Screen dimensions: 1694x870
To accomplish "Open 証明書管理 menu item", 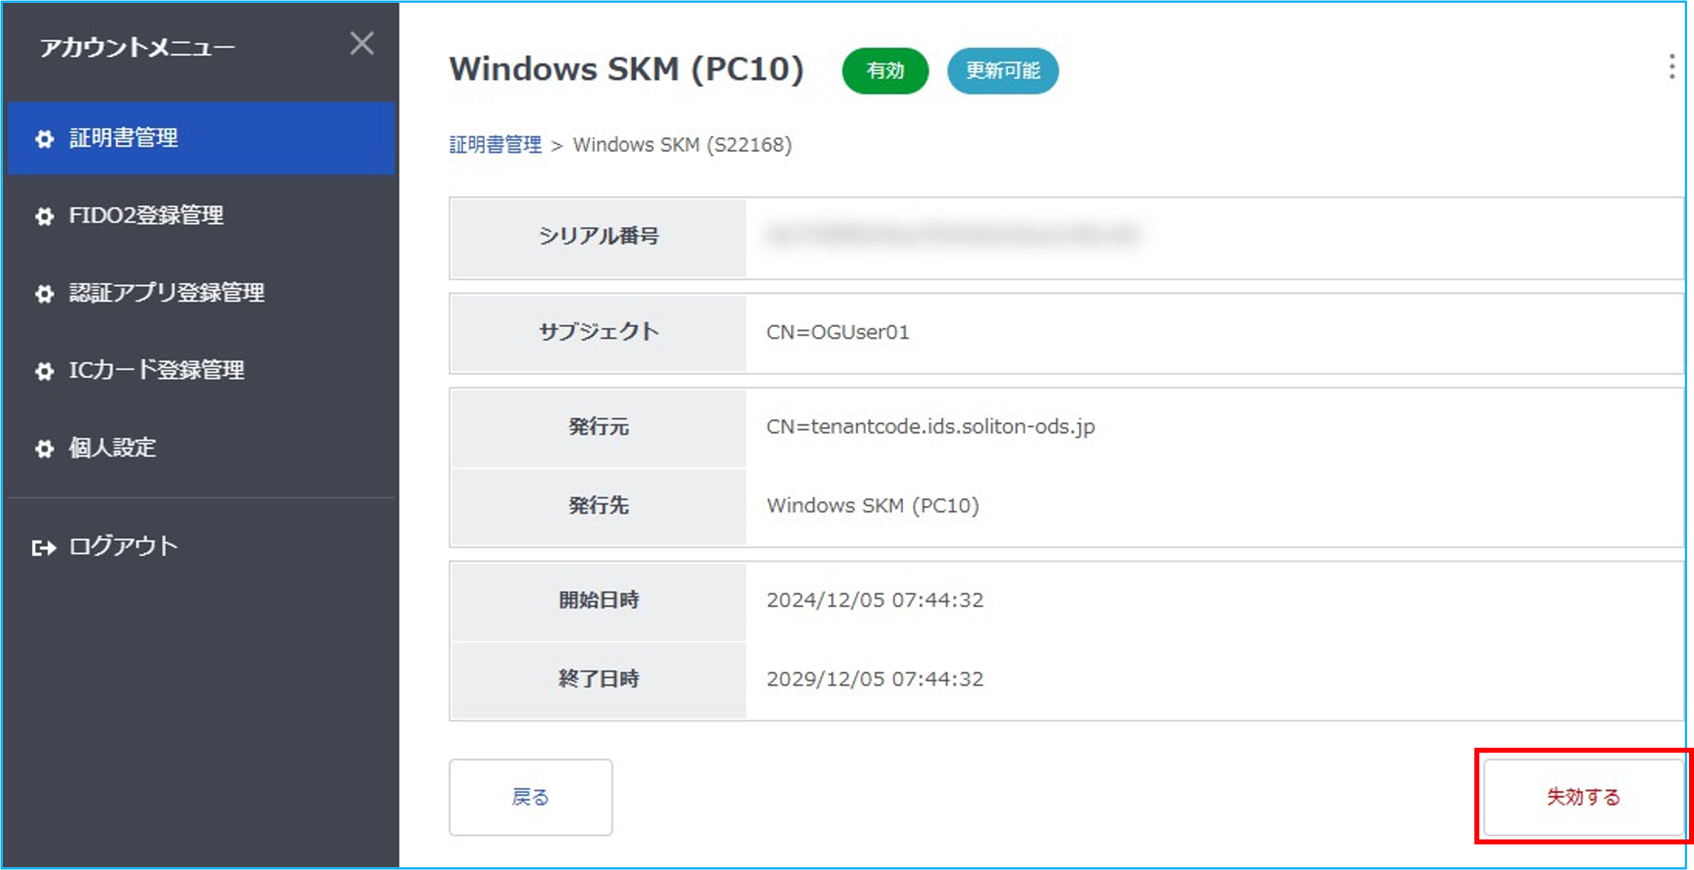I will (201, 139).
